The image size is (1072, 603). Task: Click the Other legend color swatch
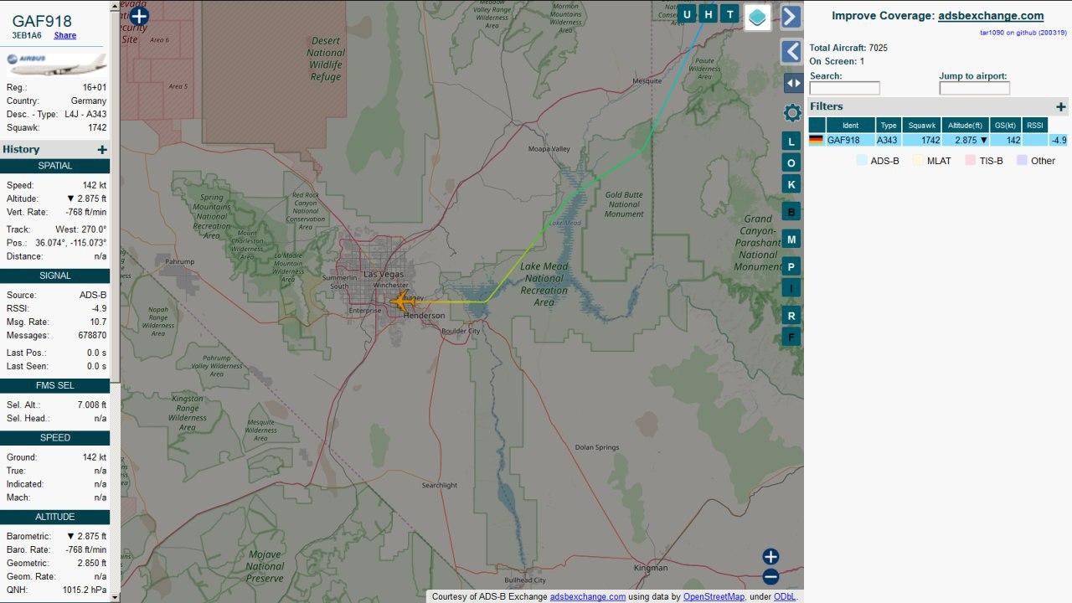tap(1022, 160)
